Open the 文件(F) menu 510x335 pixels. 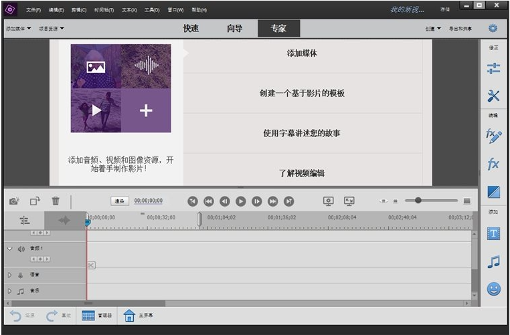[x=33, y=10]
